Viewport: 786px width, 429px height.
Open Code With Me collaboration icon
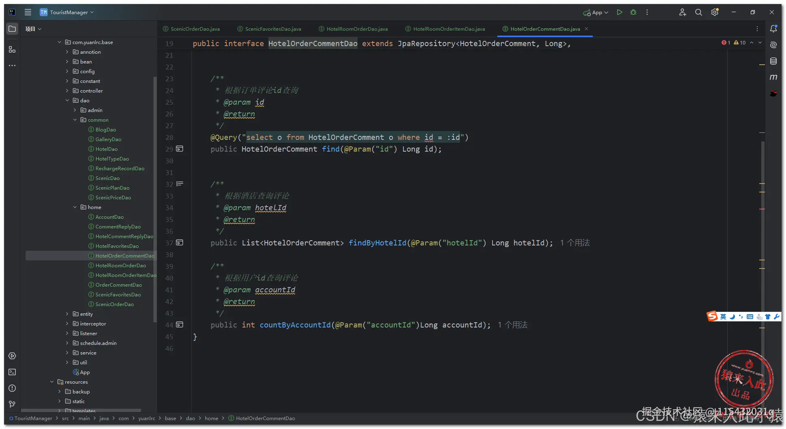682,12
